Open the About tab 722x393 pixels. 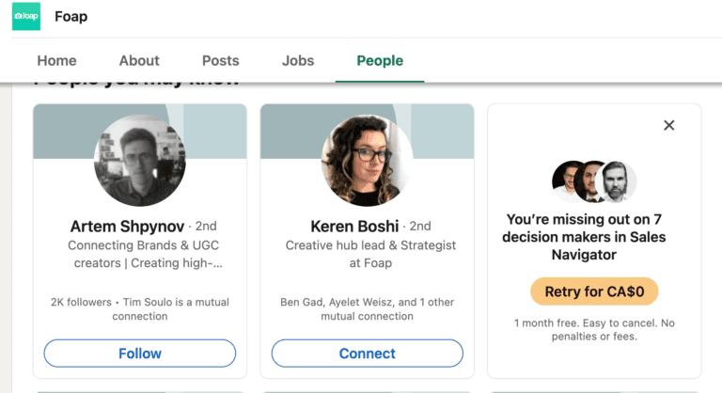[x=139, y=60]
